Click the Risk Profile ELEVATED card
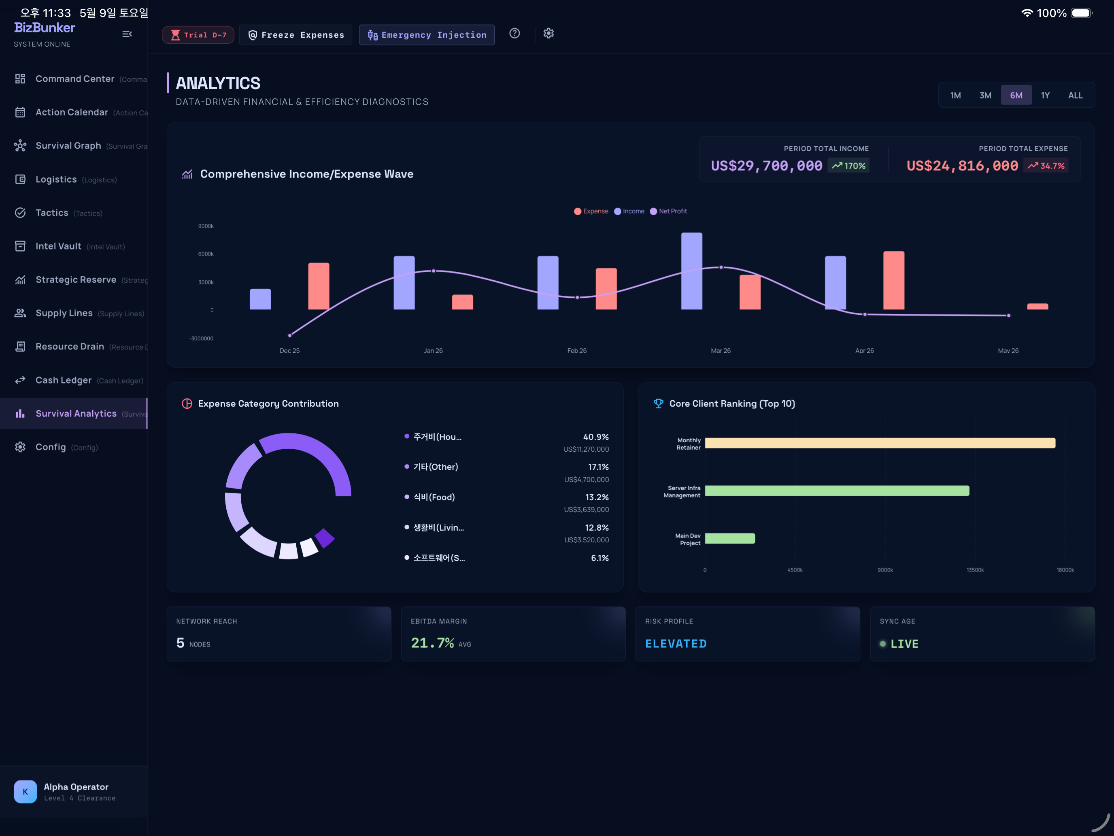This screenshot has width=1114, height=836. click(748, 634)
